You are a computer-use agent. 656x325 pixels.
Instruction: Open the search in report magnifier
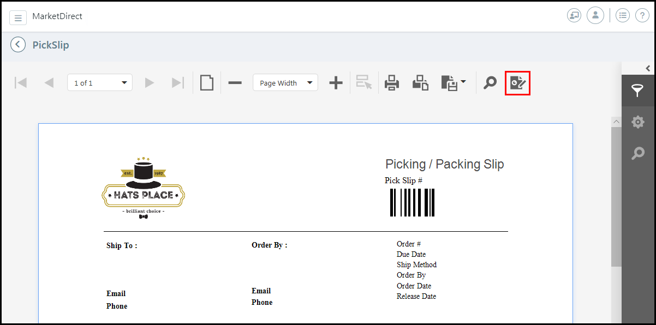490,83
